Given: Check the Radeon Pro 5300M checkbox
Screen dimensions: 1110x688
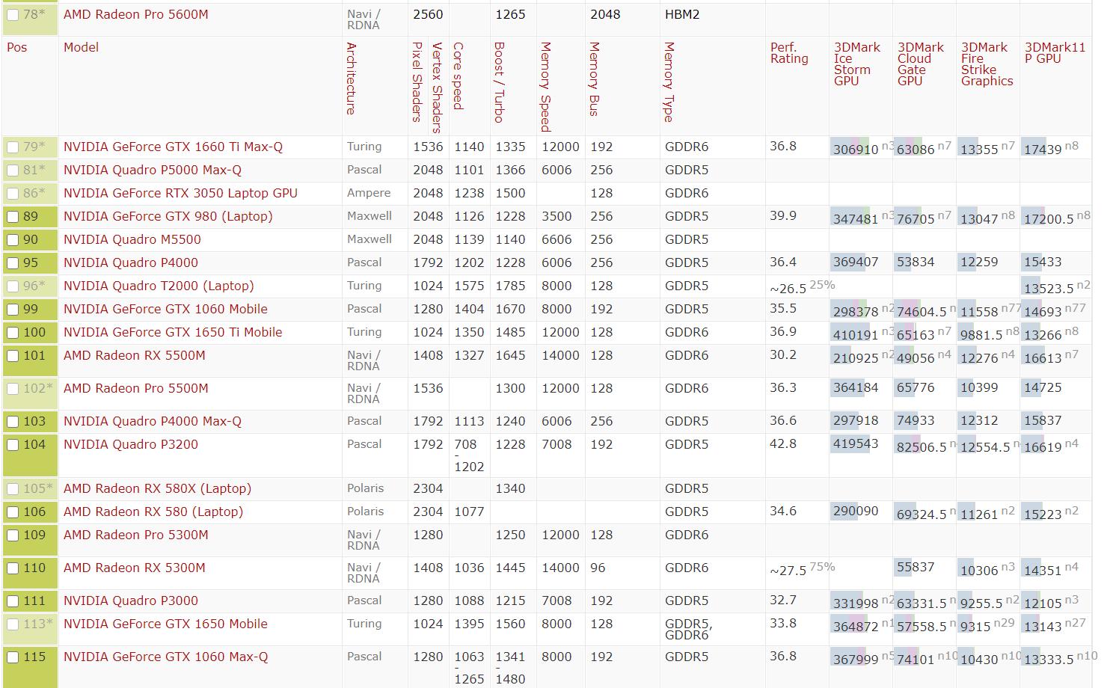Looking at the screenshot, I should (x=13, y=535).
